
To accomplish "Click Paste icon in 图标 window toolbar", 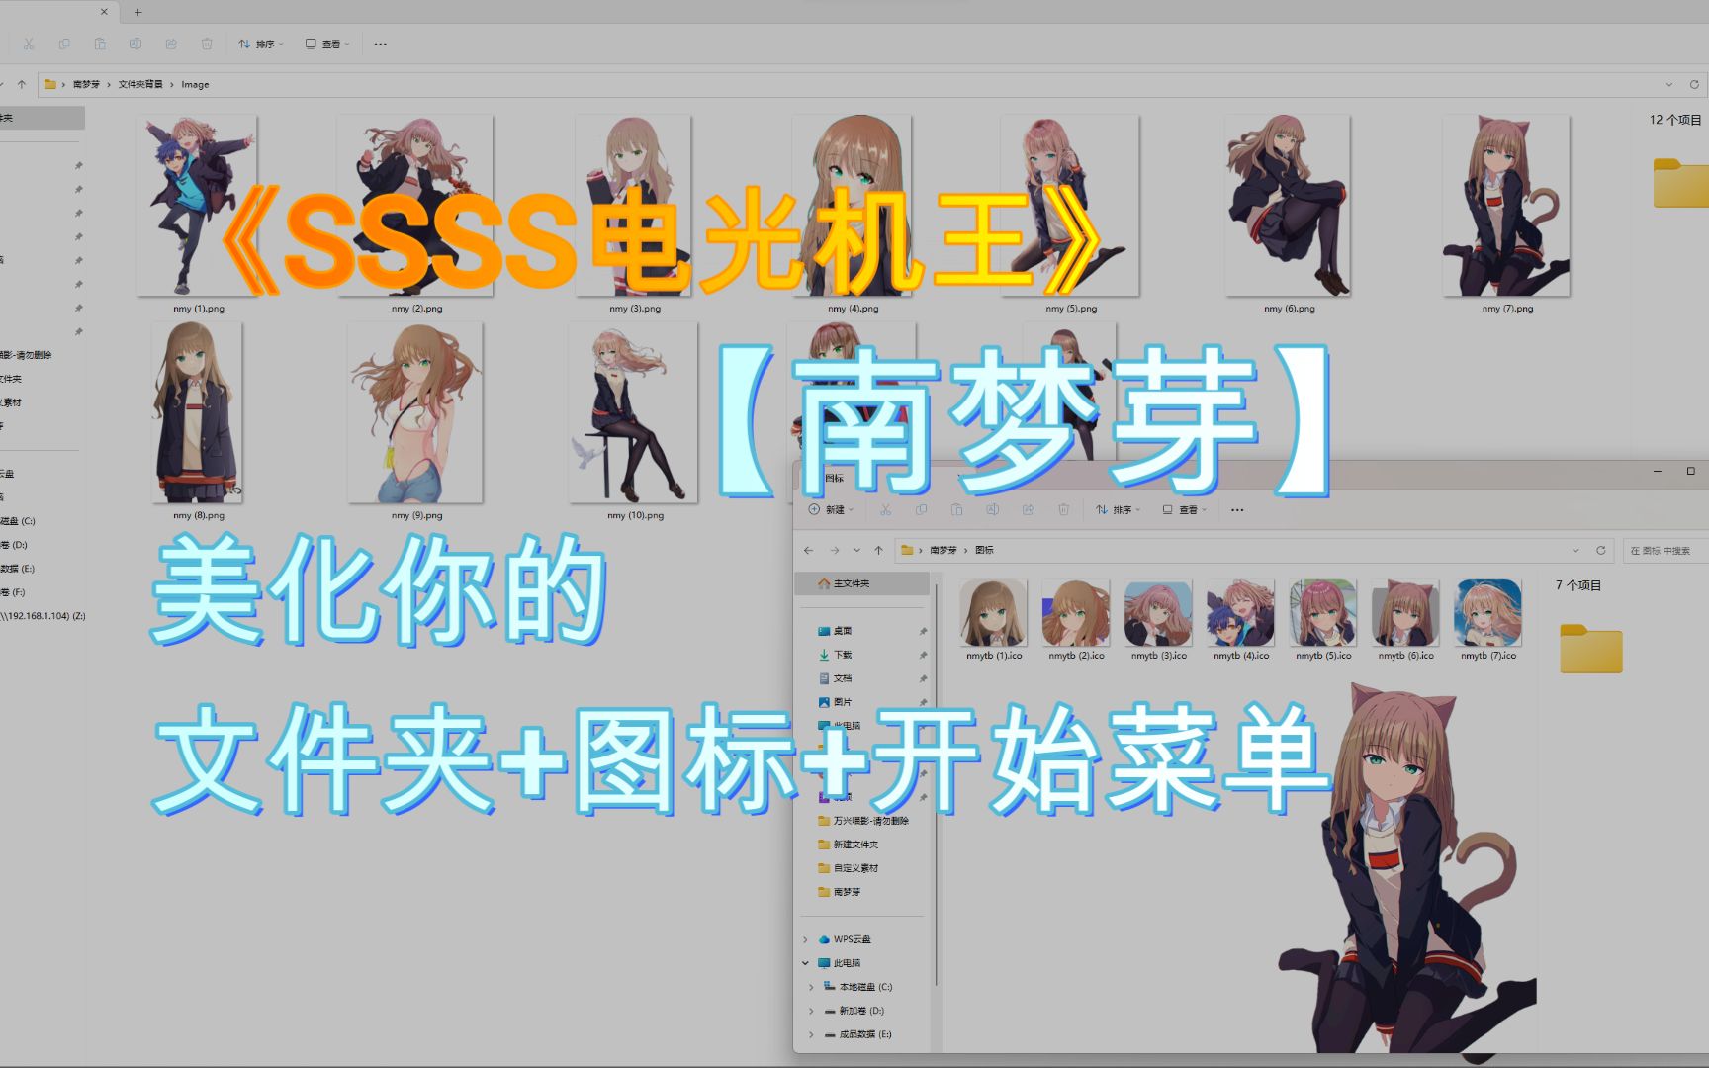I will point(956,509).
